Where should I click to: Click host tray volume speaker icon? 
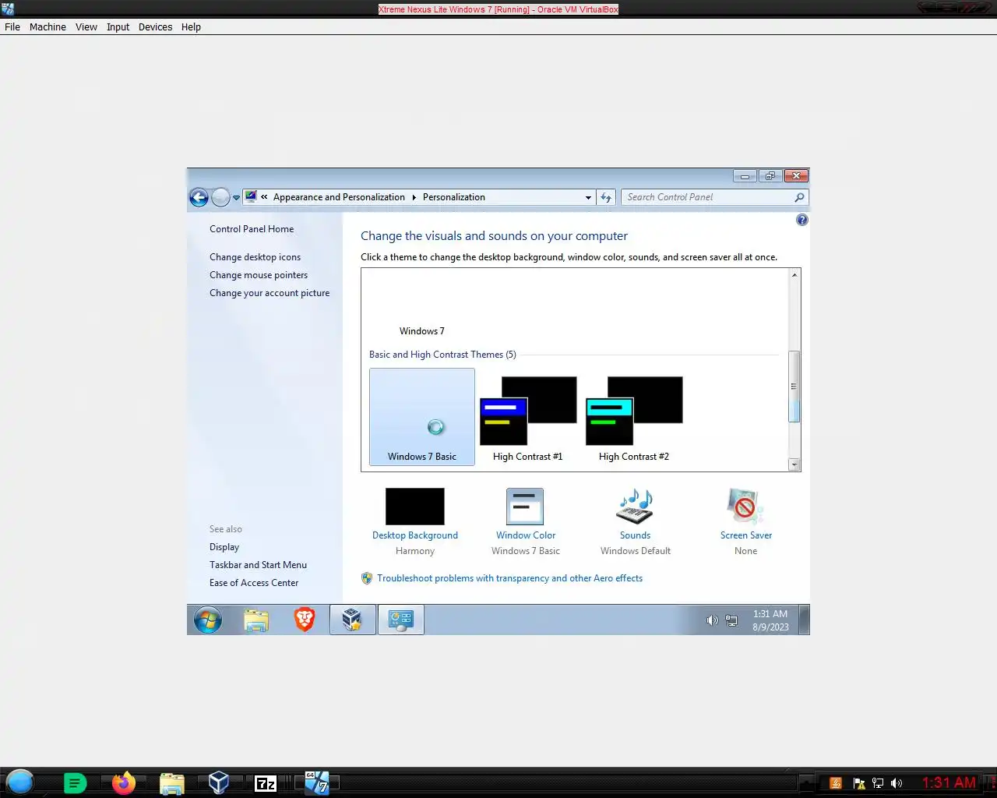(x=897, y=783)
